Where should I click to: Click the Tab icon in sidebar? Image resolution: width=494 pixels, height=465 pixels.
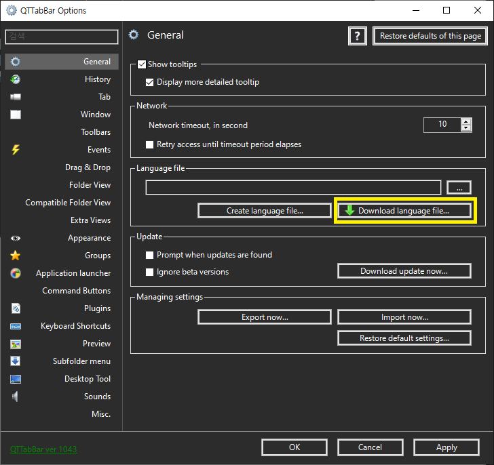(x=16, y=97)
